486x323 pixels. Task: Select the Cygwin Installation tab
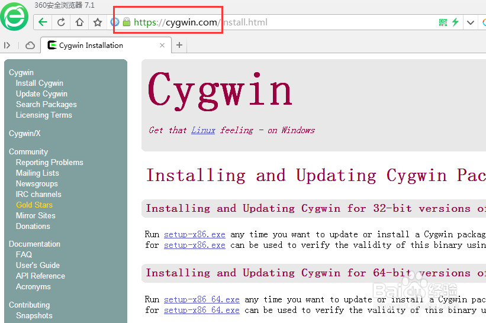tap(106, 45)
